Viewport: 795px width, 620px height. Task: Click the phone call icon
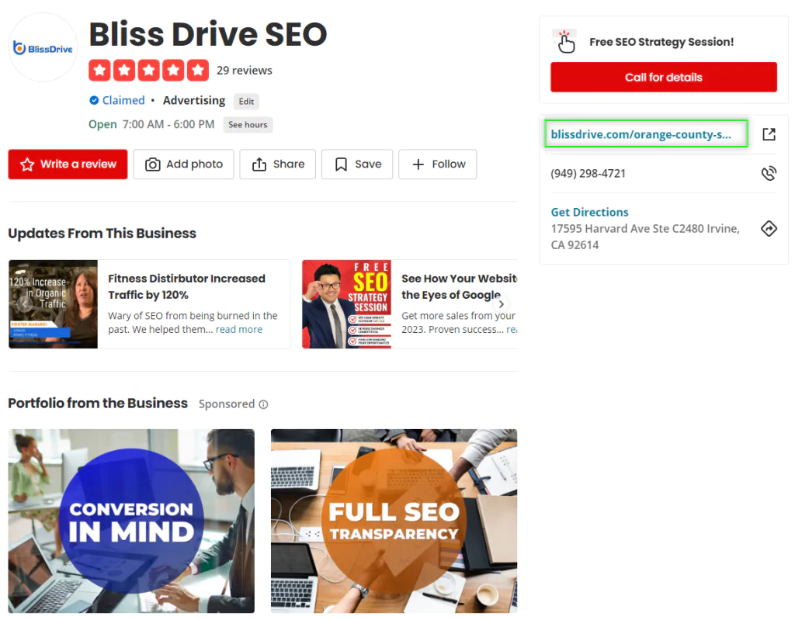coord(769,173)
